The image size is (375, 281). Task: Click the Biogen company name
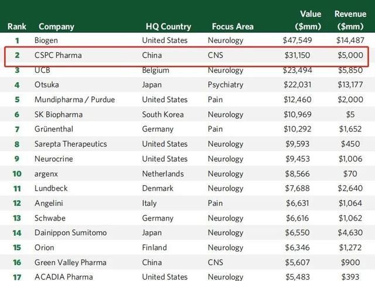pos(46,40)
